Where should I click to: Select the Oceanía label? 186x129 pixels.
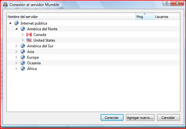tap(34, 63)
